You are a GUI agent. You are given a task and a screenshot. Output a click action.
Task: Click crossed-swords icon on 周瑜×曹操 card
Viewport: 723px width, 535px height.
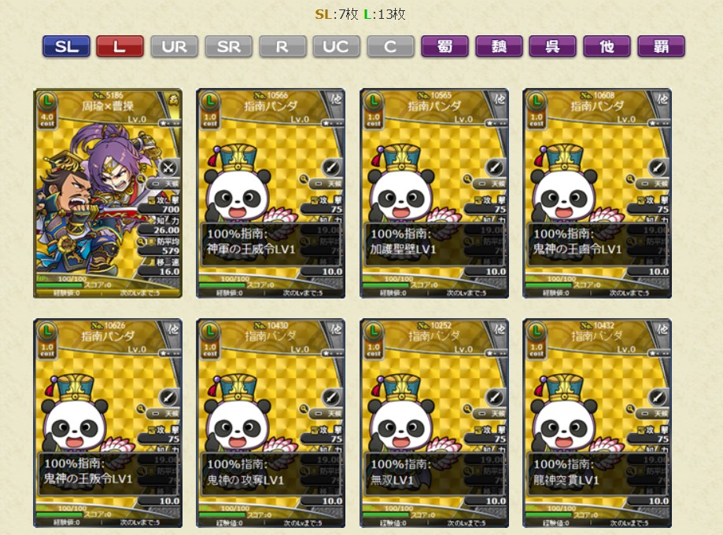[x=168, y=167]
